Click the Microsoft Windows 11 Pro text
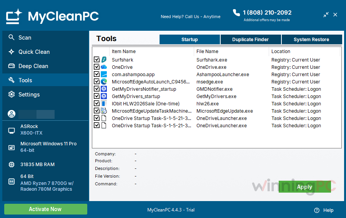Viewport: 346px width, 218px height. 48,144
